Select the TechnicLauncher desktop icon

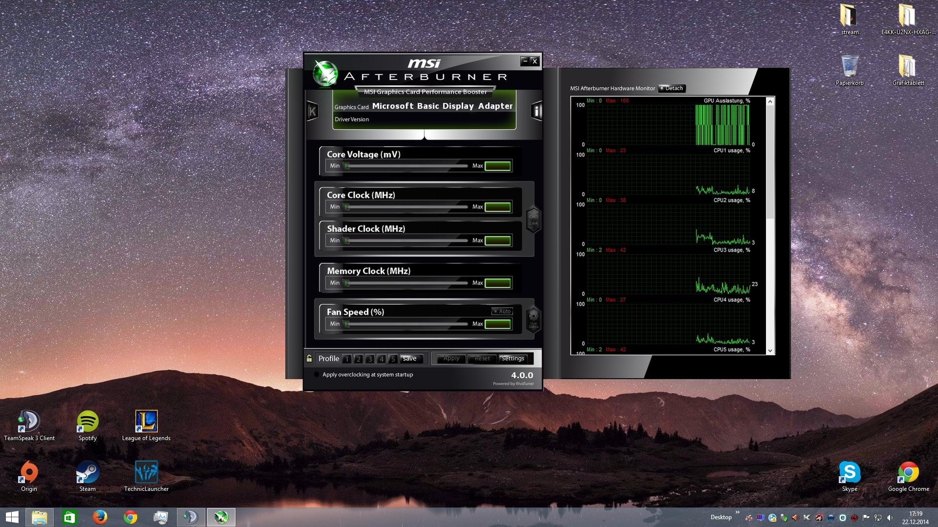pyautogui.click(x=146, y=476)
